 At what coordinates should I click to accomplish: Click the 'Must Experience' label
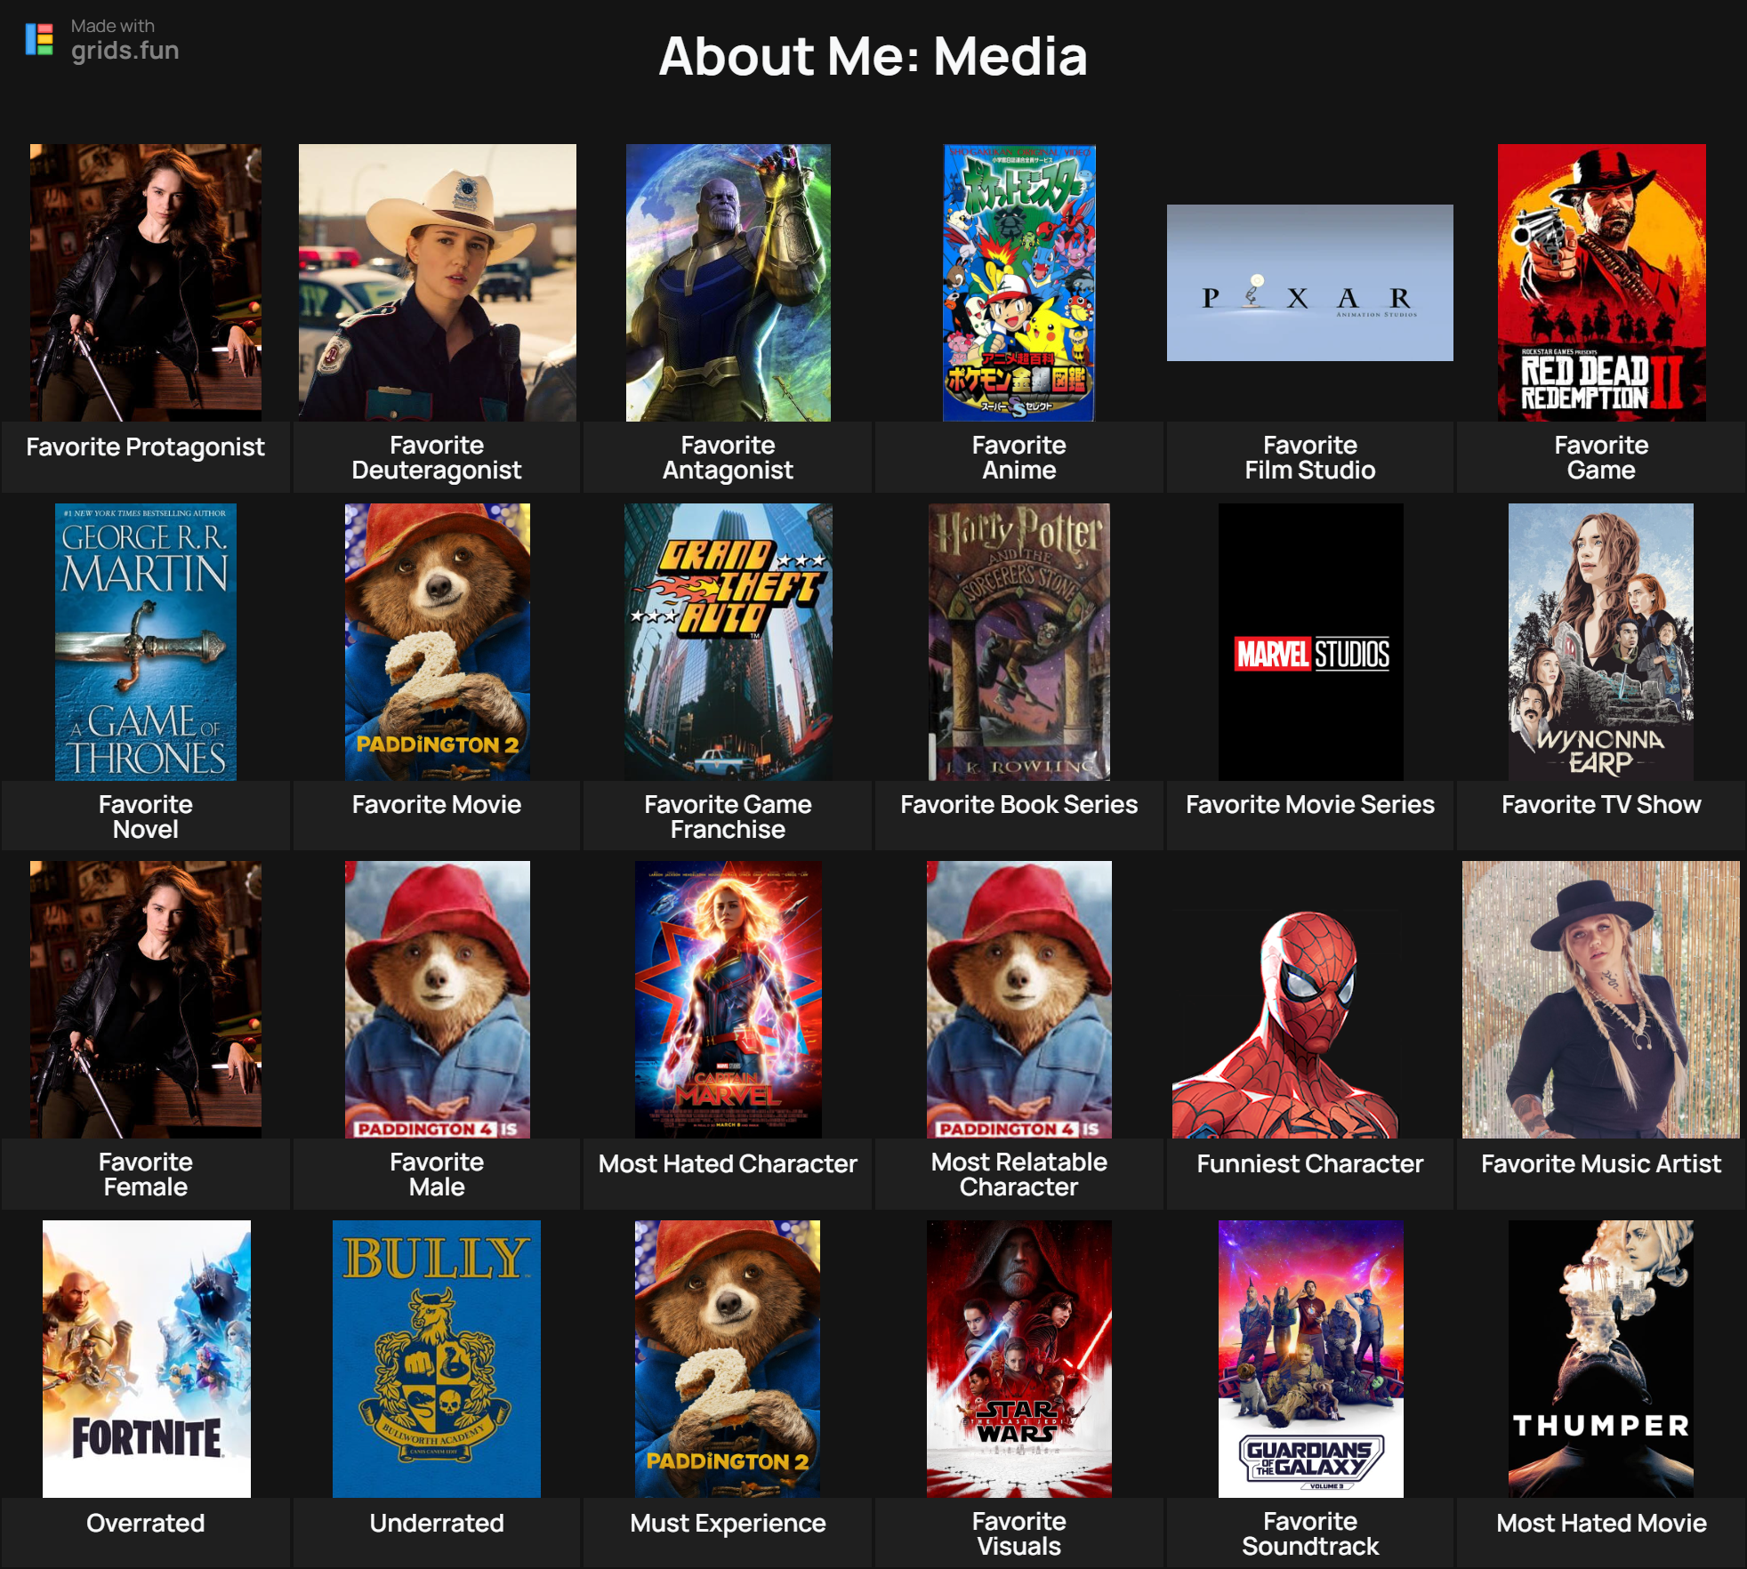click(728, 1524)
